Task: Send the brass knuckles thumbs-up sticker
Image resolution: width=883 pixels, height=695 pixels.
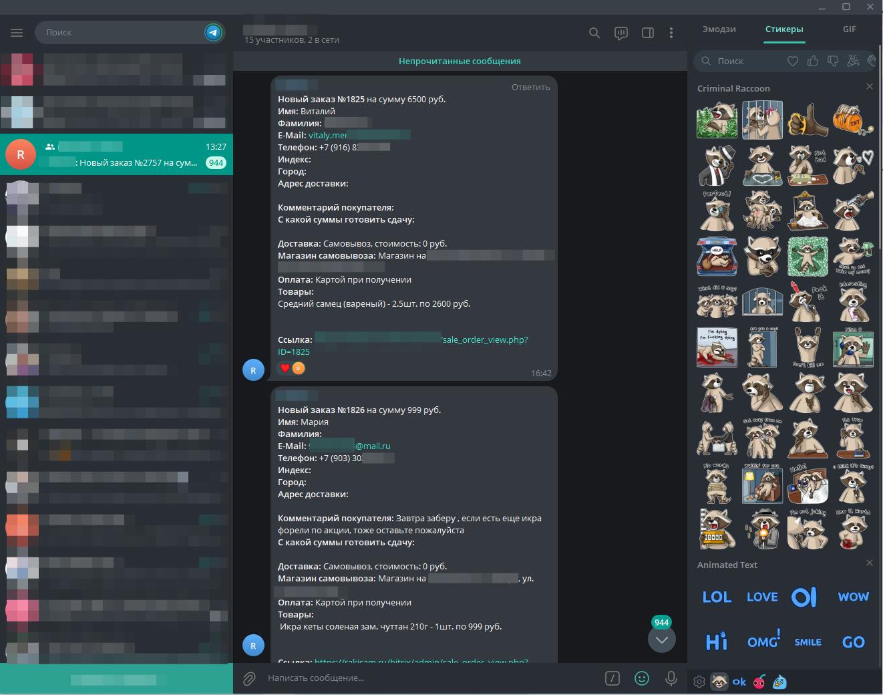Action: 808,120
